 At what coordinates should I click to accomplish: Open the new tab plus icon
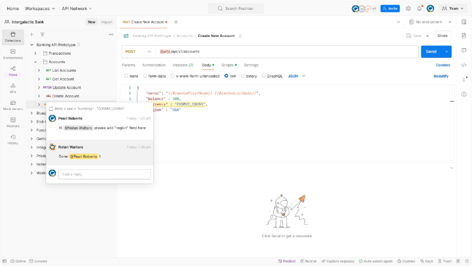click(176, 22)
